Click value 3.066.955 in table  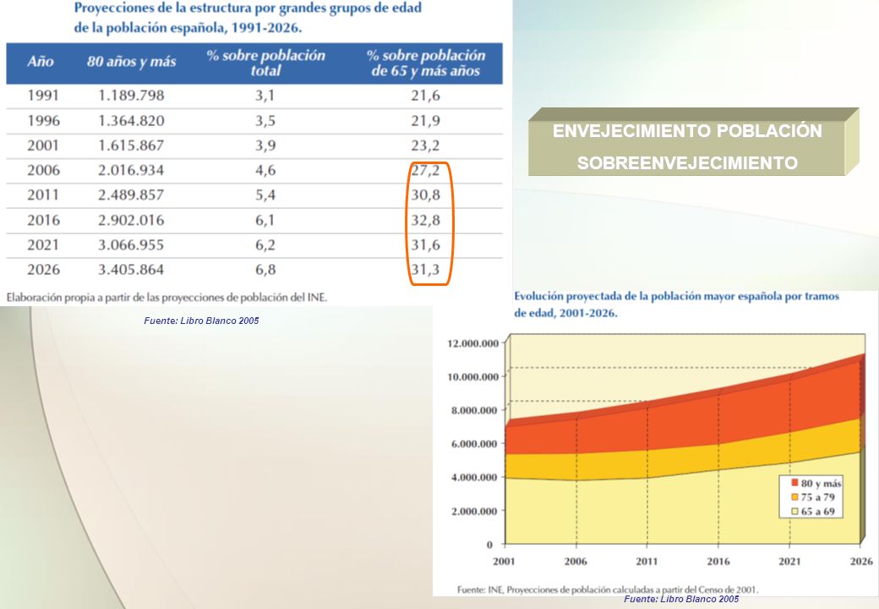pos(131,244)
